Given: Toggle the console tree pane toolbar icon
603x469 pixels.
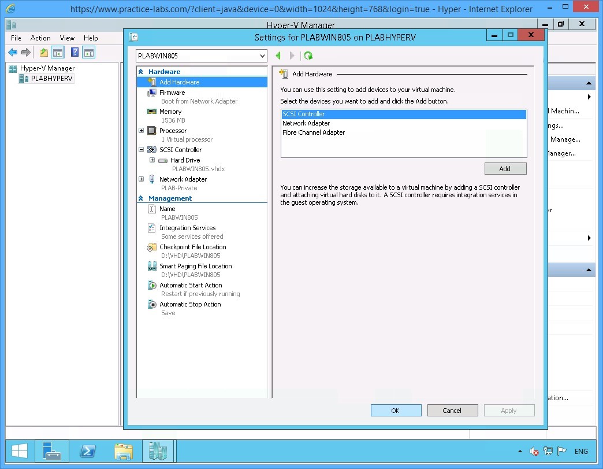Looking at the screenshot, I should click(x=58, y=52).
